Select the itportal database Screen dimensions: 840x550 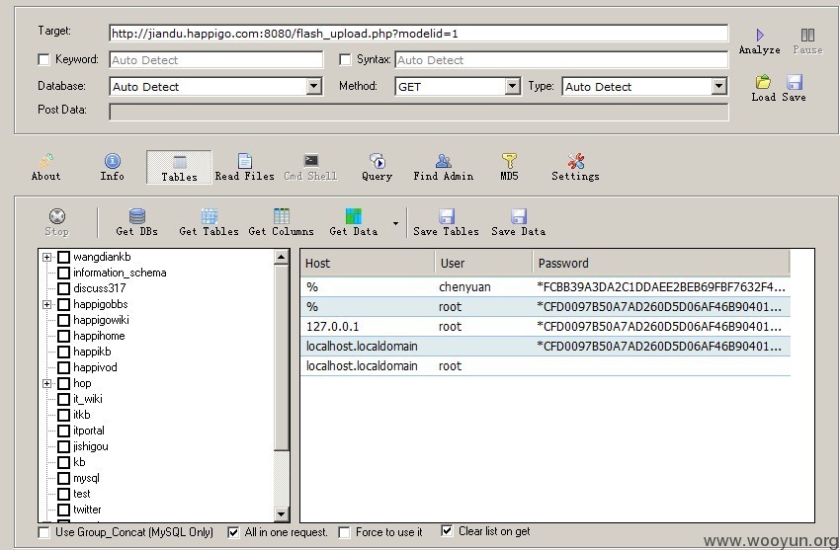click(x=89, y=431)
